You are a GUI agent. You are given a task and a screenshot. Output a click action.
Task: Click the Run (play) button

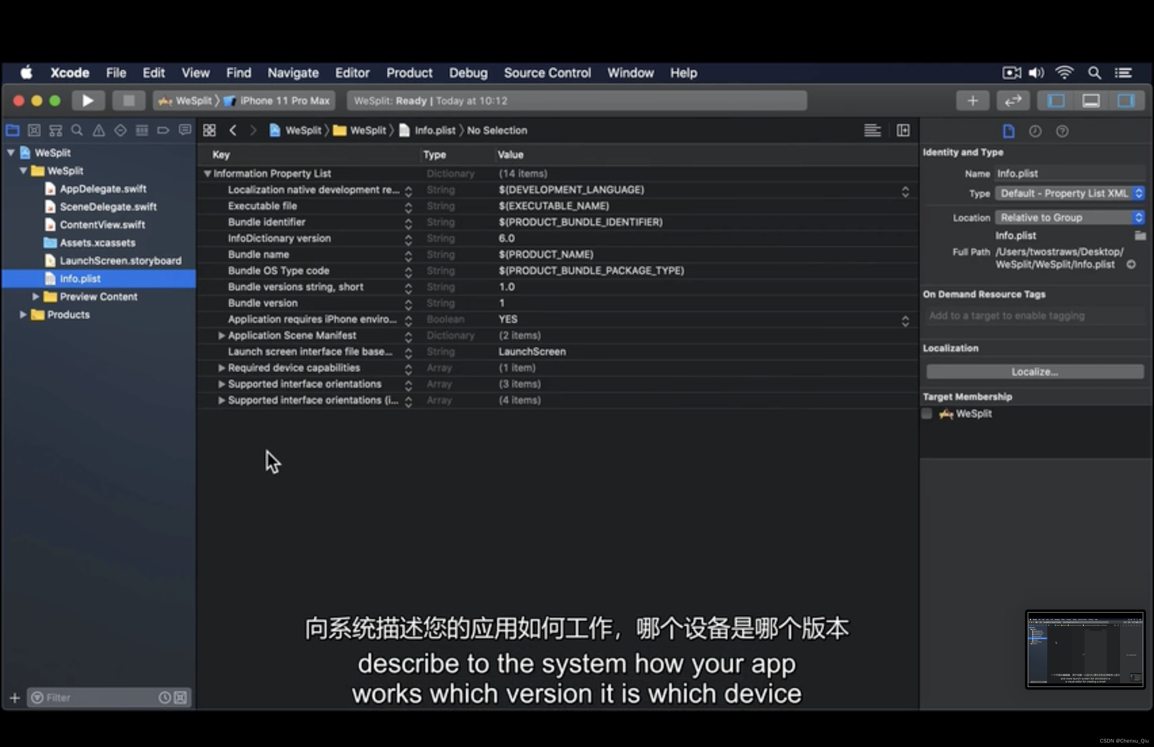pyautogui.click(x=88, y=101)
